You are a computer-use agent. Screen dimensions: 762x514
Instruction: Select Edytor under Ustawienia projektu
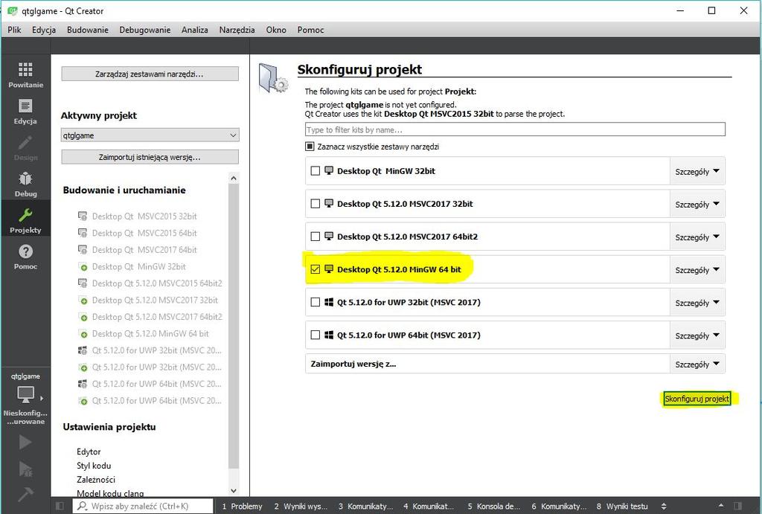pos(89,452)
